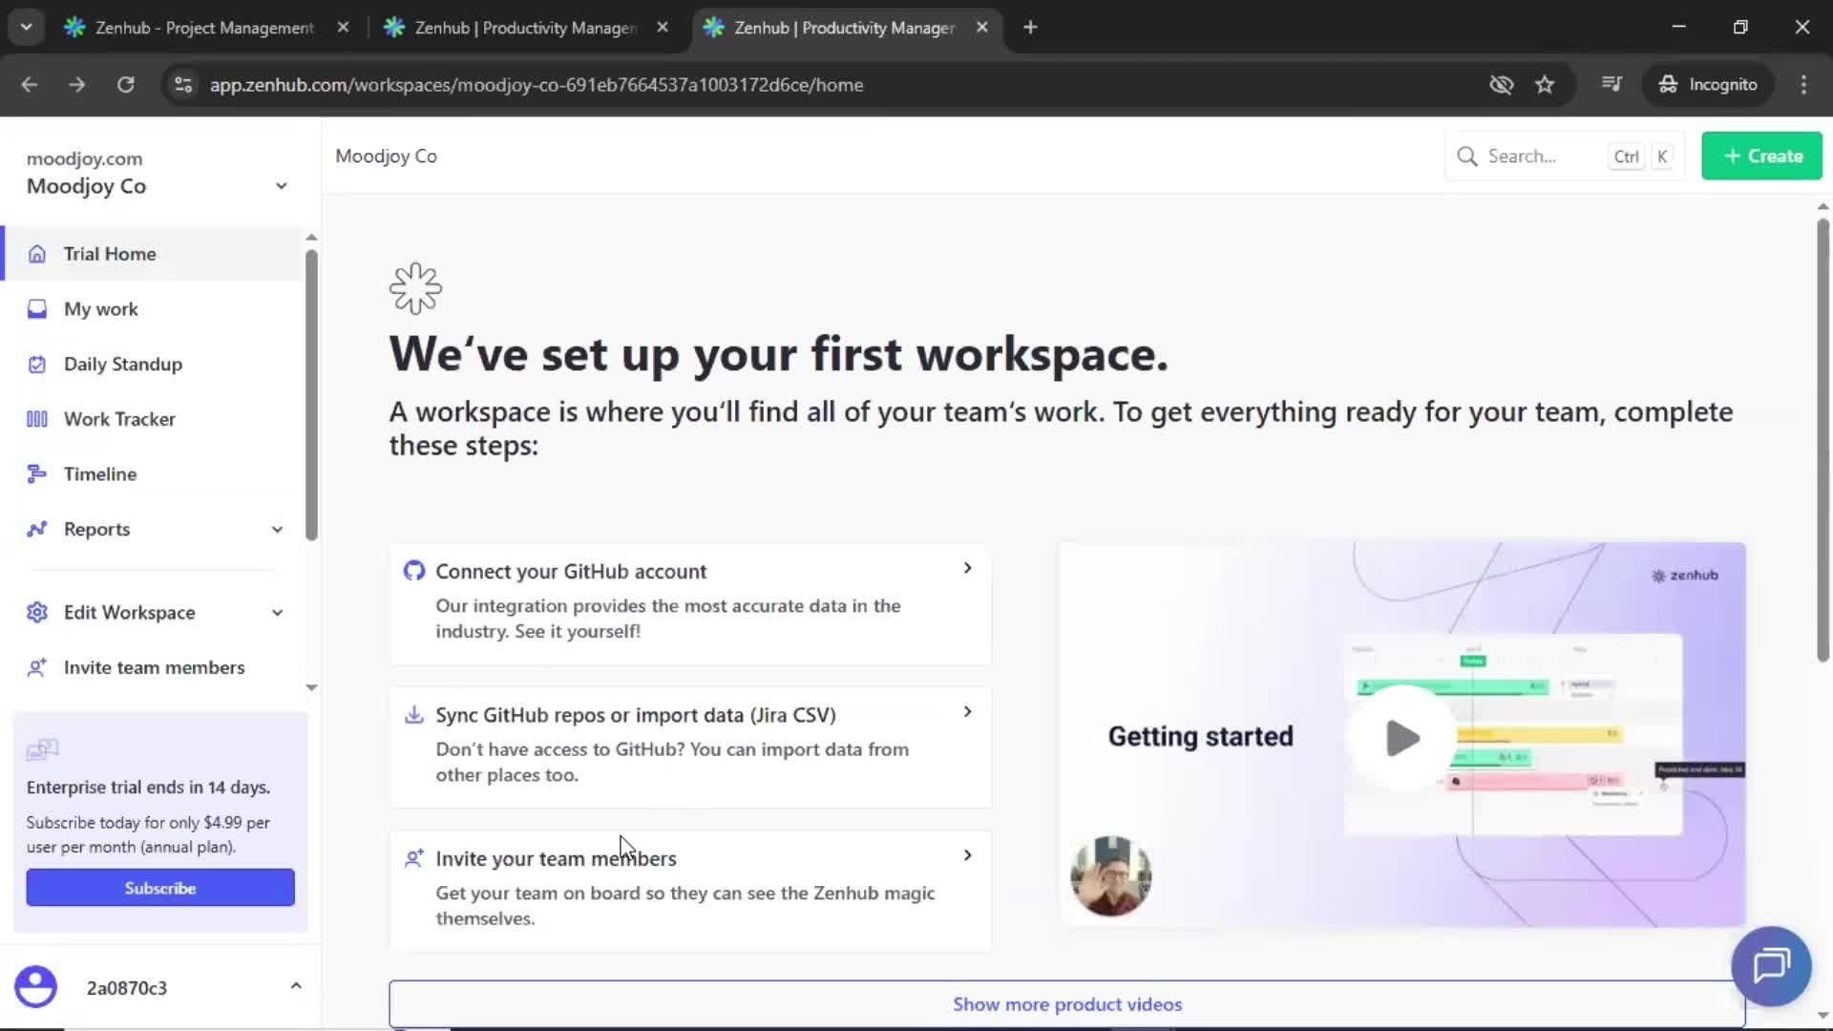Open the chat support bubble icon

click(1769, 966)
